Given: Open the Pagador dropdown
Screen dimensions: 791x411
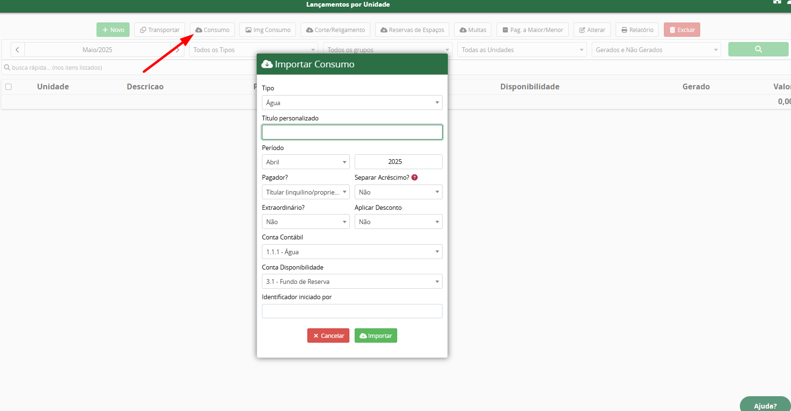Looking at the screenshot, I should [305, 192].
